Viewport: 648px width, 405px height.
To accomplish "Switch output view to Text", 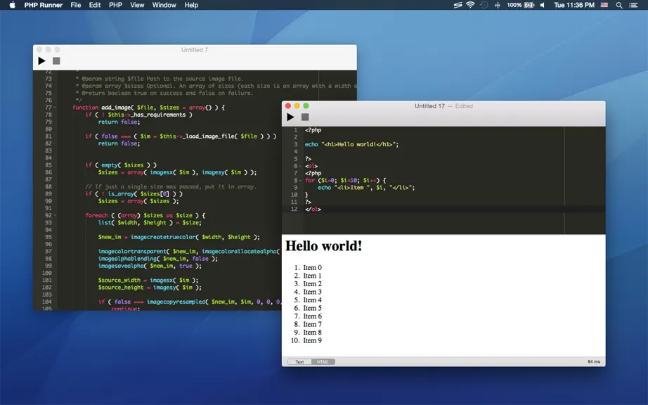I will click(299, 362).
